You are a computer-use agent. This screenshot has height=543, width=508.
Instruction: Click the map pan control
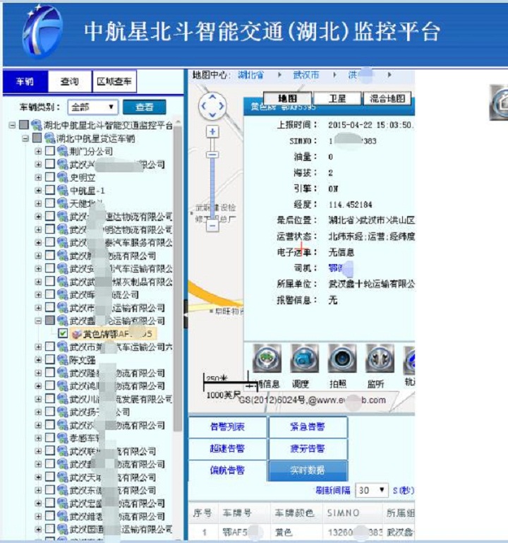pos(212,106)
